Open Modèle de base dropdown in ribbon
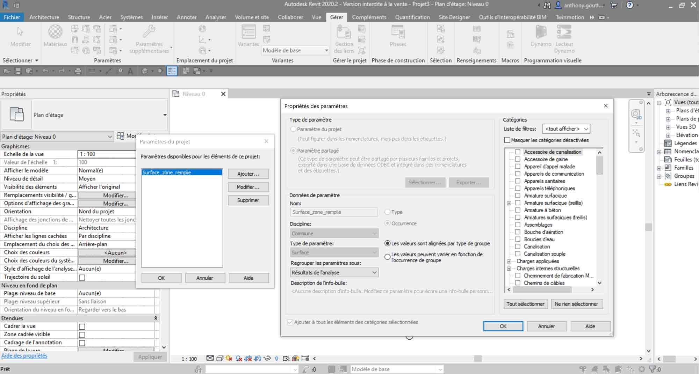The width and height of the screenshot is (699, 374). 295,51
